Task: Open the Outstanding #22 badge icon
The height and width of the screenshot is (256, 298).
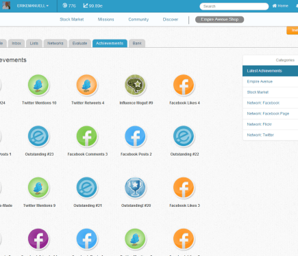Action: point(184,136)
